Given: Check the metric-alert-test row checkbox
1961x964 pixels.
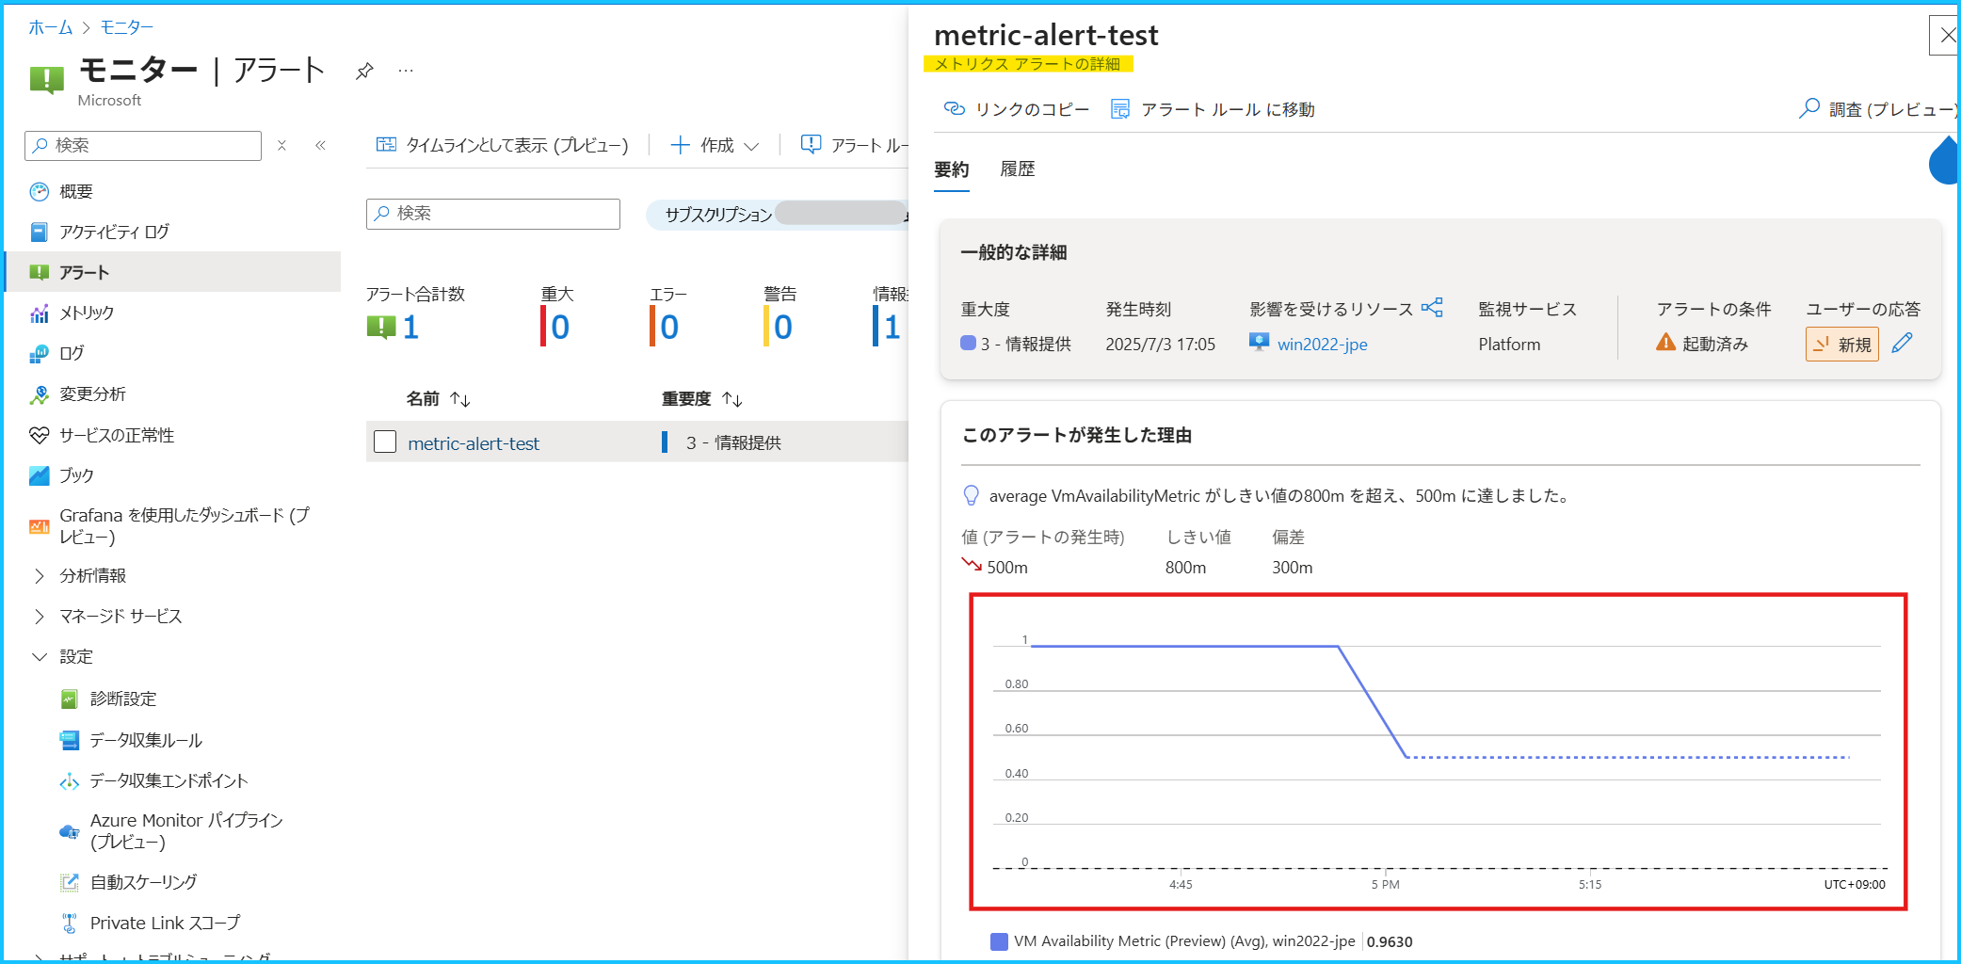Looking at the screenshot, I should (x=385, y=442).
